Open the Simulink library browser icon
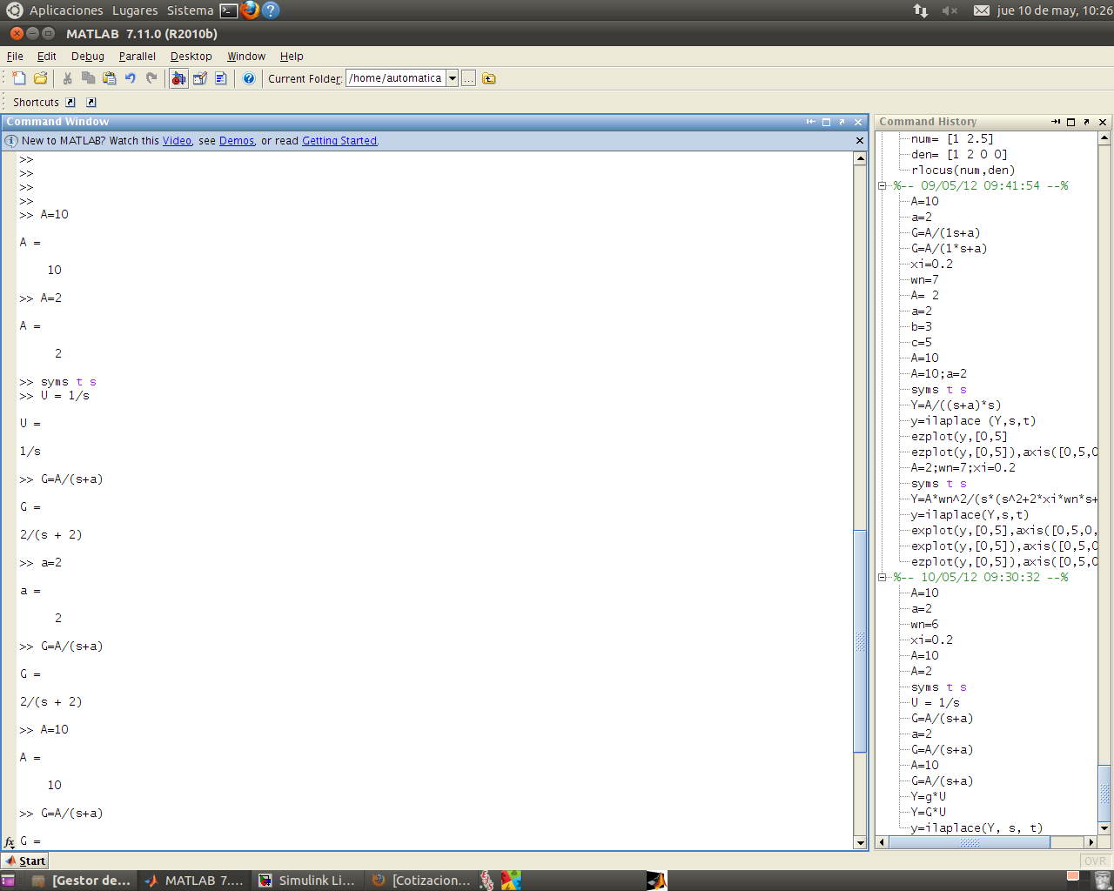The image size is (1114, 891). pyautogui.click(x=178, y=78)
